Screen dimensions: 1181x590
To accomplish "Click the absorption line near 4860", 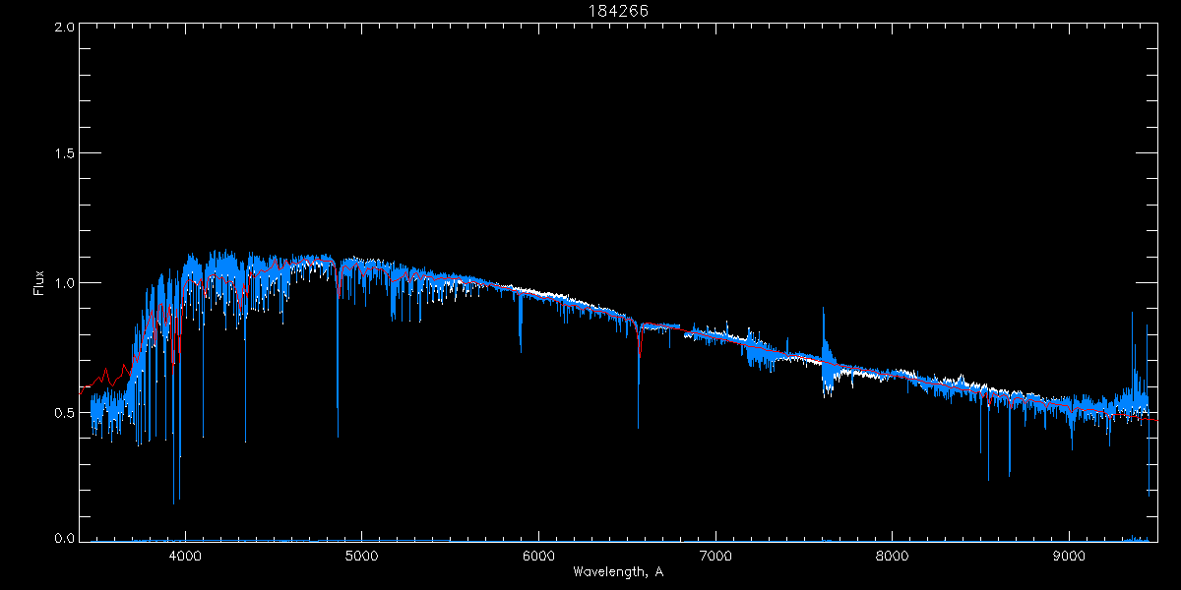I will [338, 354].
